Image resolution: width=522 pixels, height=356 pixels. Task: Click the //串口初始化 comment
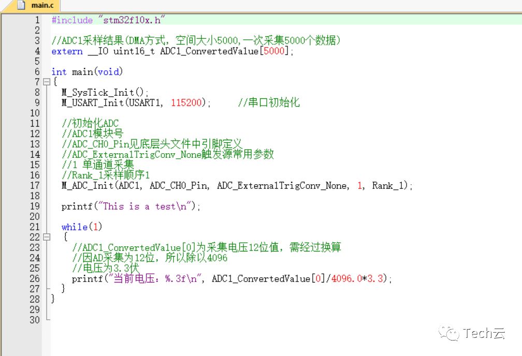pyautogui.click(x=269, y=102)
